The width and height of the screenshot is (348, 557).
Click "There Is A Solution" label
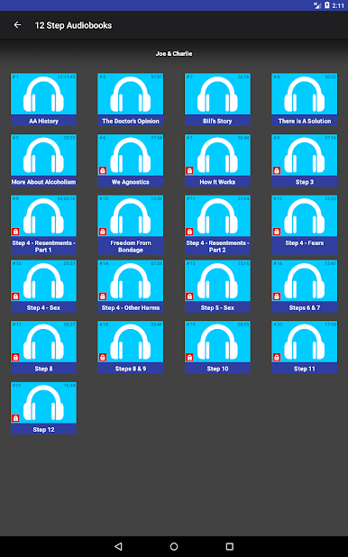305,121
